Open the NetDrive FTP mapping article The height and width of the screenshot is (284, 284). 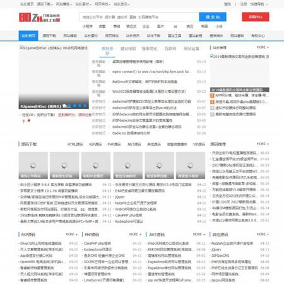coord(145,81)
